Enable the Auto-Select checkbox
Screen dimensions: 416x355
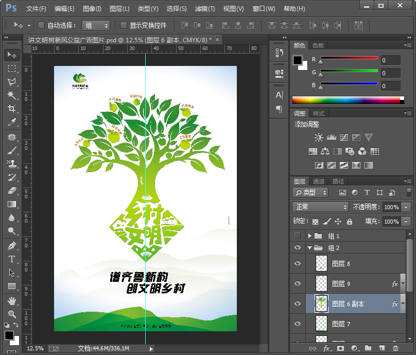coord(41,25)
